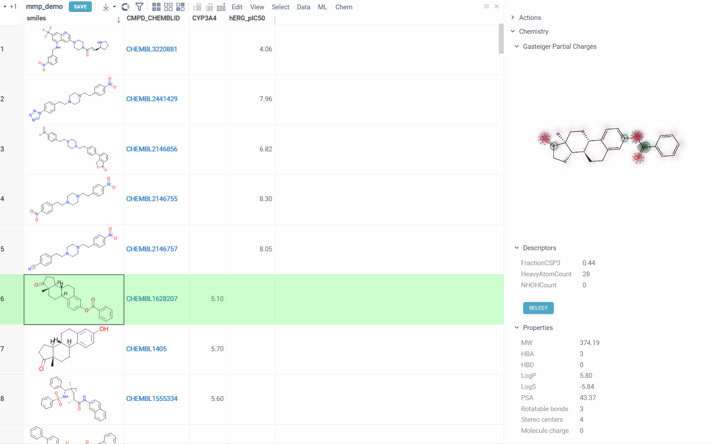Collapse the Descriptors section
Image resolution: width=710 pixels, height=444 pixels.
517,248
